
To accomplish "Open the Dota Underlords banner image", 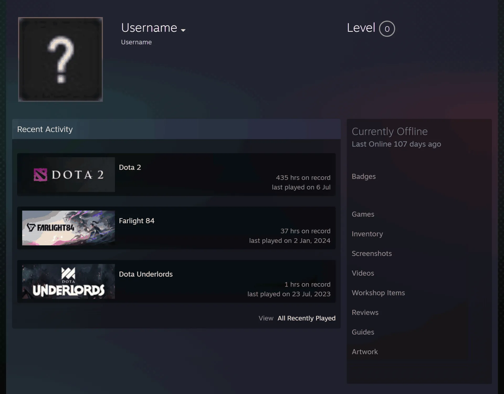I will click(69, 281).
